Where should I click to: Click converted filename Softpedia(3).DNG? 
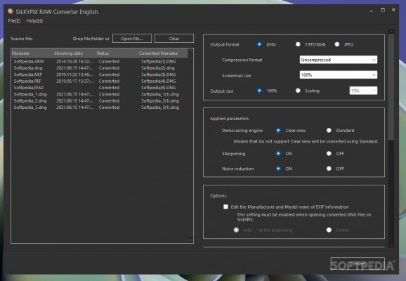[159, 74]
